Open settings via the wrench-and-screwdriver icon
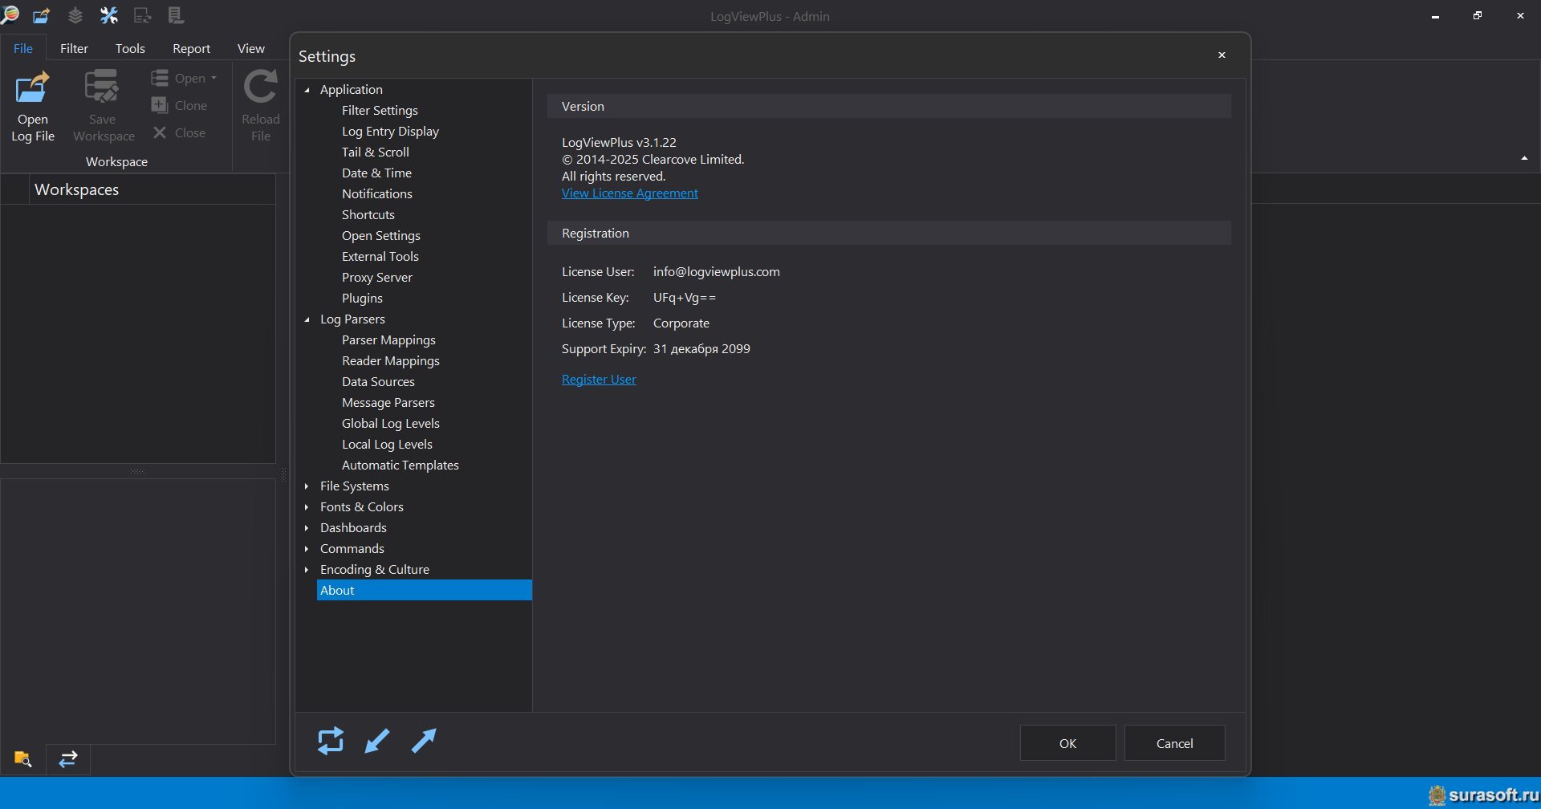Screen dimensions: 1541x809 click(108, 15)
